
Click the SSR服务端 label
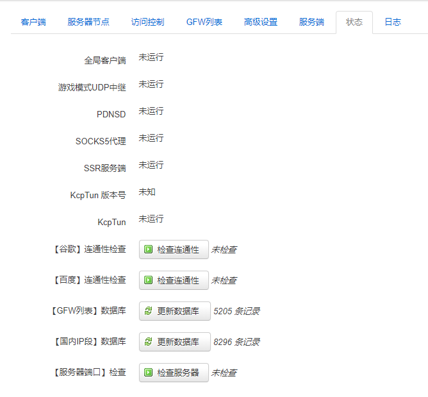105,168
